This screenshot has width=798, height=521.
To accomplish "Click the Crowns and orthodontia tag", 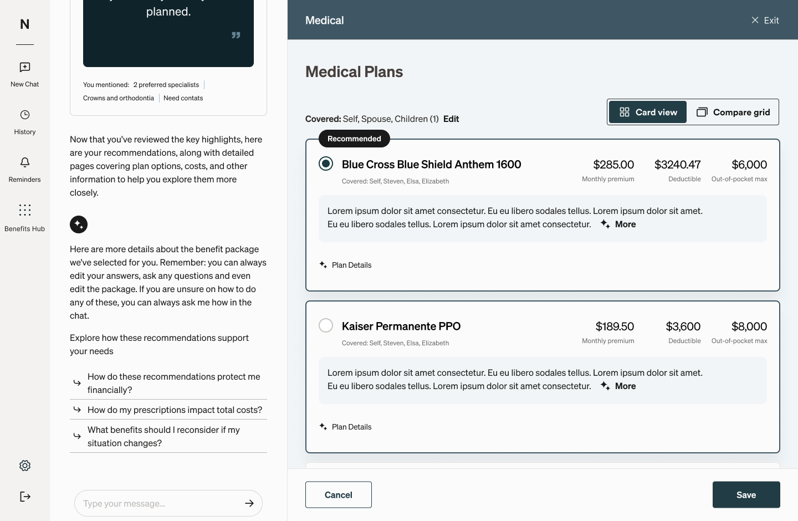I will tap(119, 98).
